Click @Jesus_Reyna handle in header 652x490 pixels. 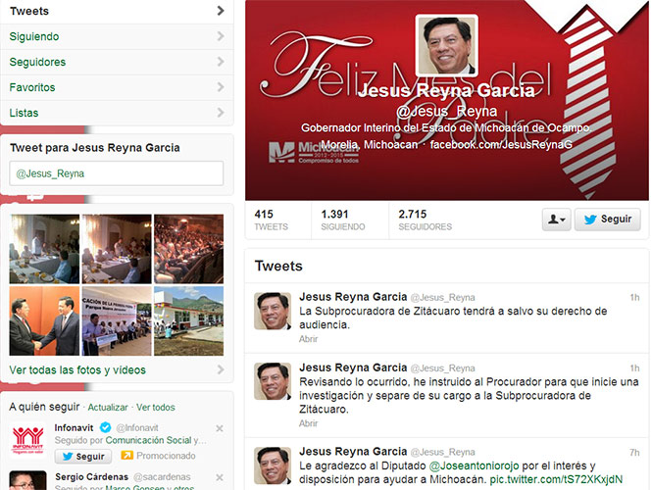446,111
